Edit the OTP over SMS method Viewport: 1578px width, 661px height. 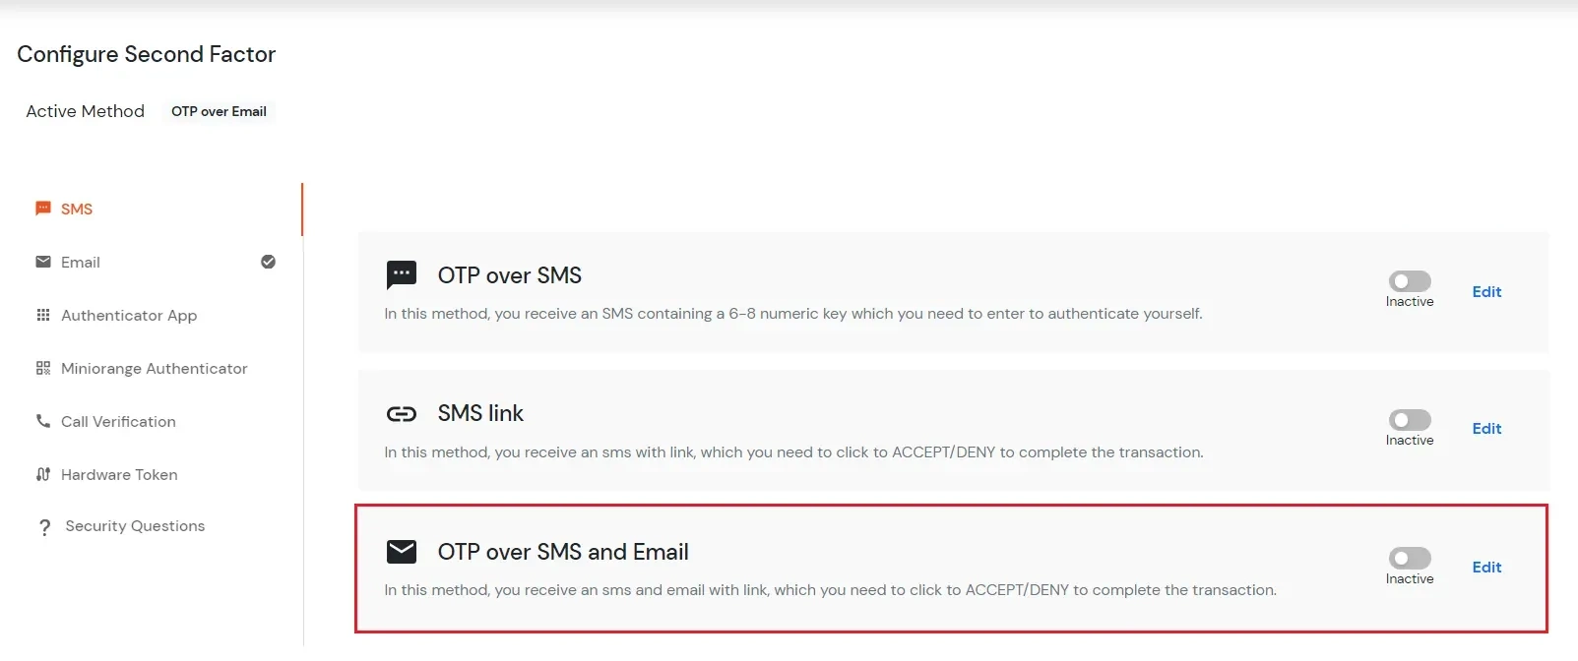[x=1486, y=291]
